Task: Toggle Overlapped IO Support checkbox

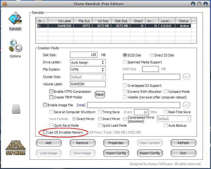Action: (125, 85)
